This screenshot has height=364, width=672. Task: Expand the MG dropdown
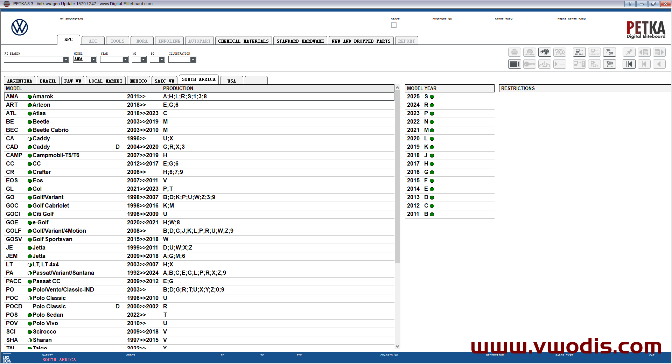pyautogui.click(x=143, y=59)
